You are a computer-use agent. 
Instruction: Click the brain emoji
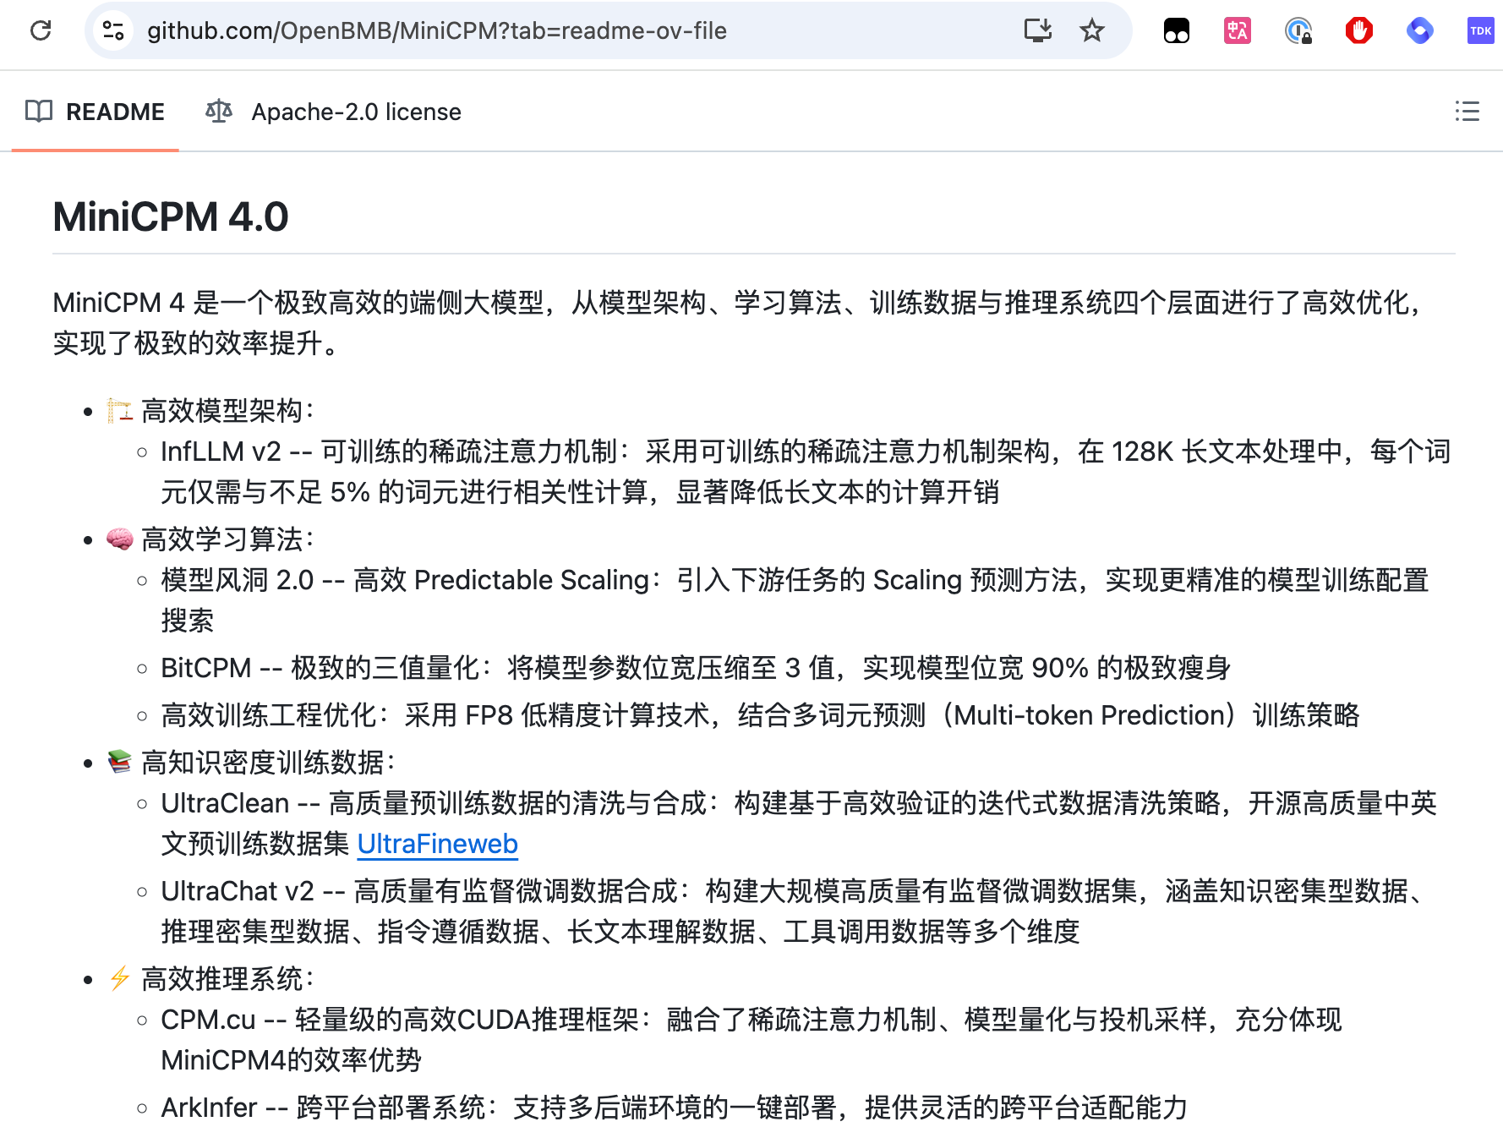click(119, 539)
